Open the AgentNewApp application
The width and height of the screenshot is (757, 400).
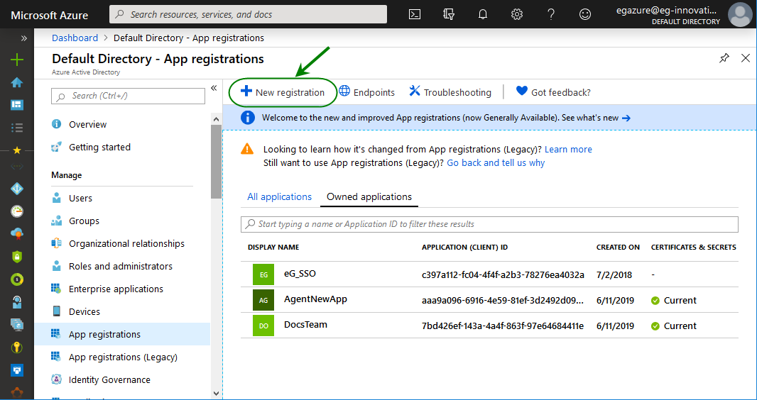315,299
